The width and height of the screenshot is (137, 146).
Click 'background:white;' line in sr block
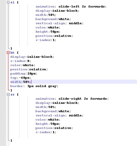53,111
